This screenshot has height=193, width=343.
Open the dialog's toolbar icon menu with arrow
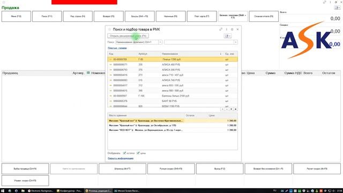(x=228, y=36)
